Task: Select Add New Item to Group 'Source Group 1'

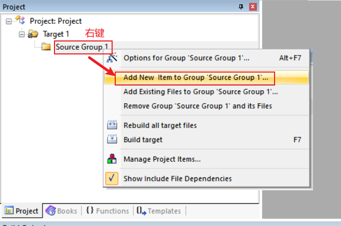Action: coord(196,78)
